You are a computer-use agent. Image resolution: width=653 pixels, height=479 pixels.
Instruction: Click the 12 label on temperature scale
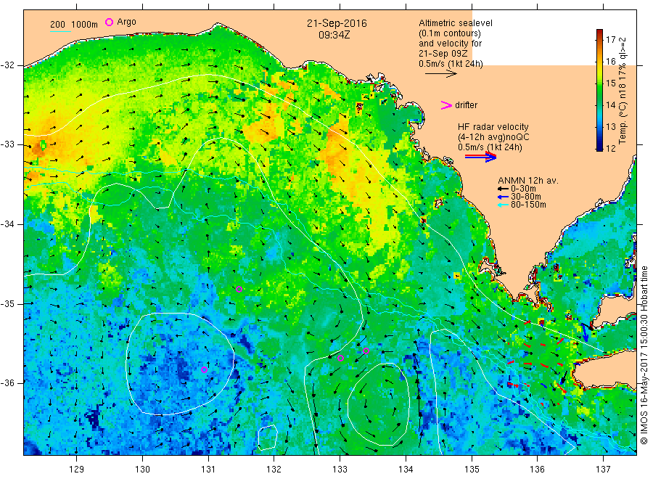point(610,148)
